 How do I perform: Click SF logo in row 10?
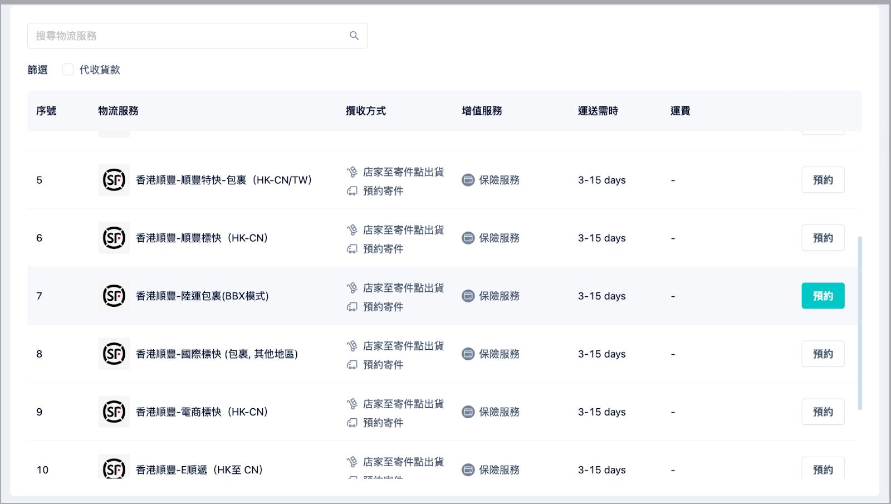click(x=114, y=467)
